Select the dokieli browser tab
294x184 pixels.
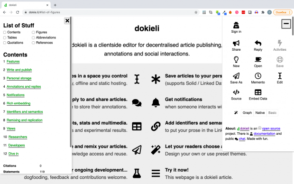(26, 5)
